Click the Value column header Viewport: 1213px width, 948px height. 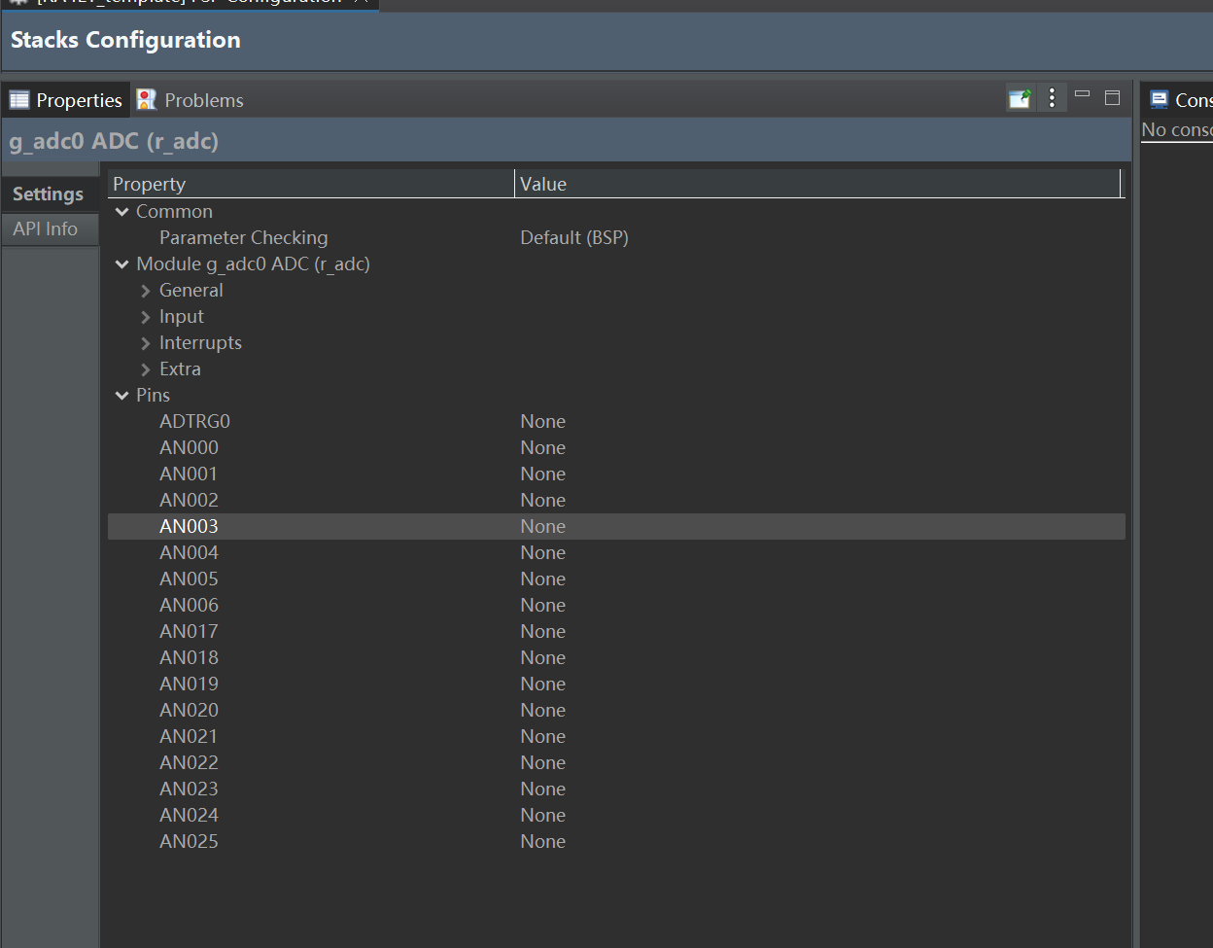[817, 184]
